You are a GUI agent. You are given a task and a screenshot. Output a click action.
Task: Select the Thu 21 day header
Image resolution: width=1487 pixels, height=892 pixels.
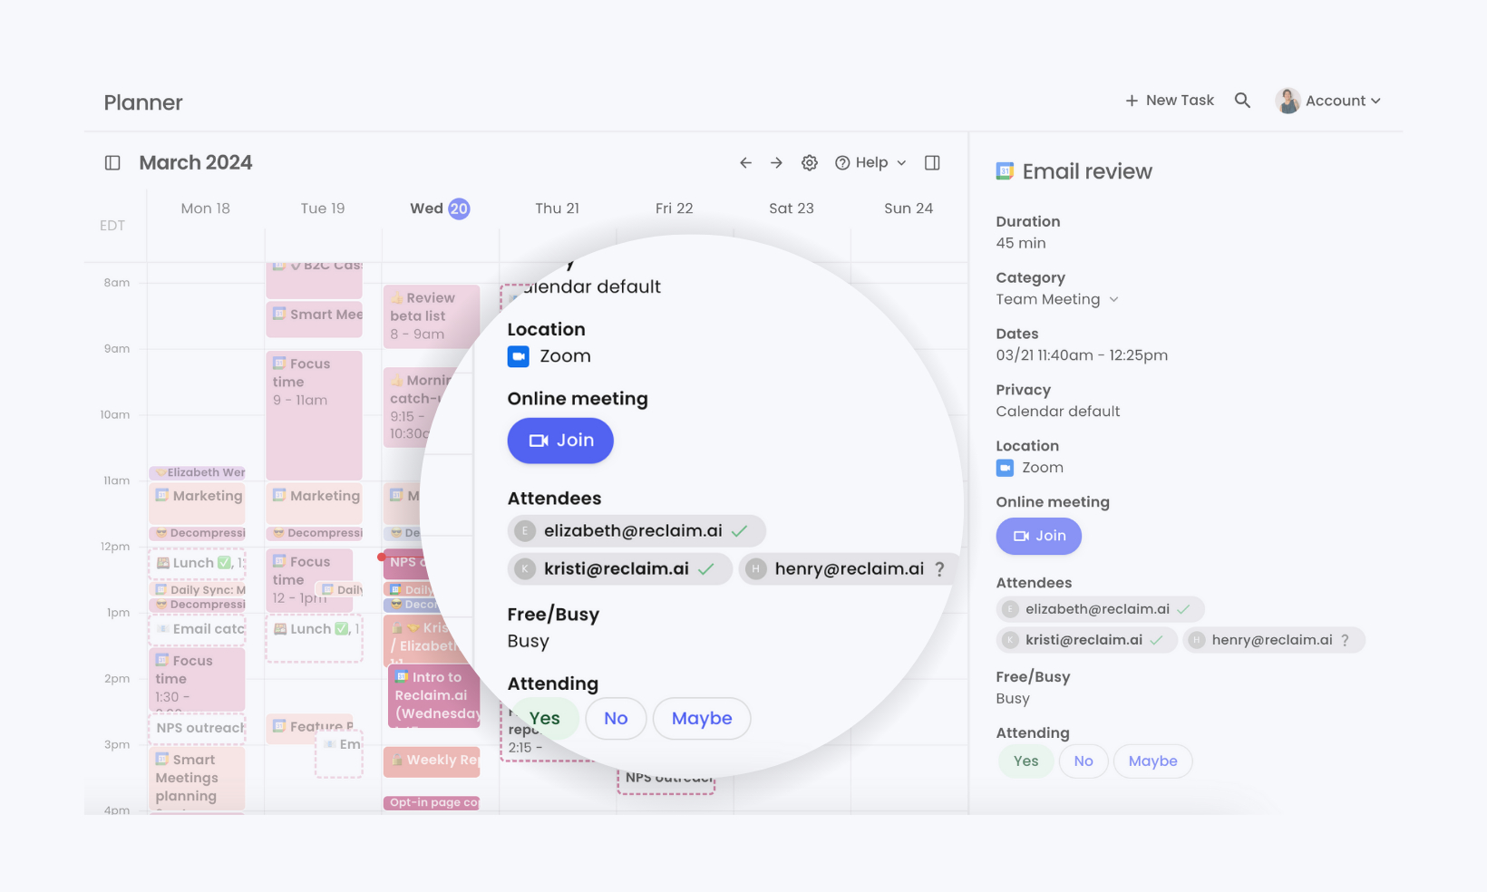tap(557, 208)
